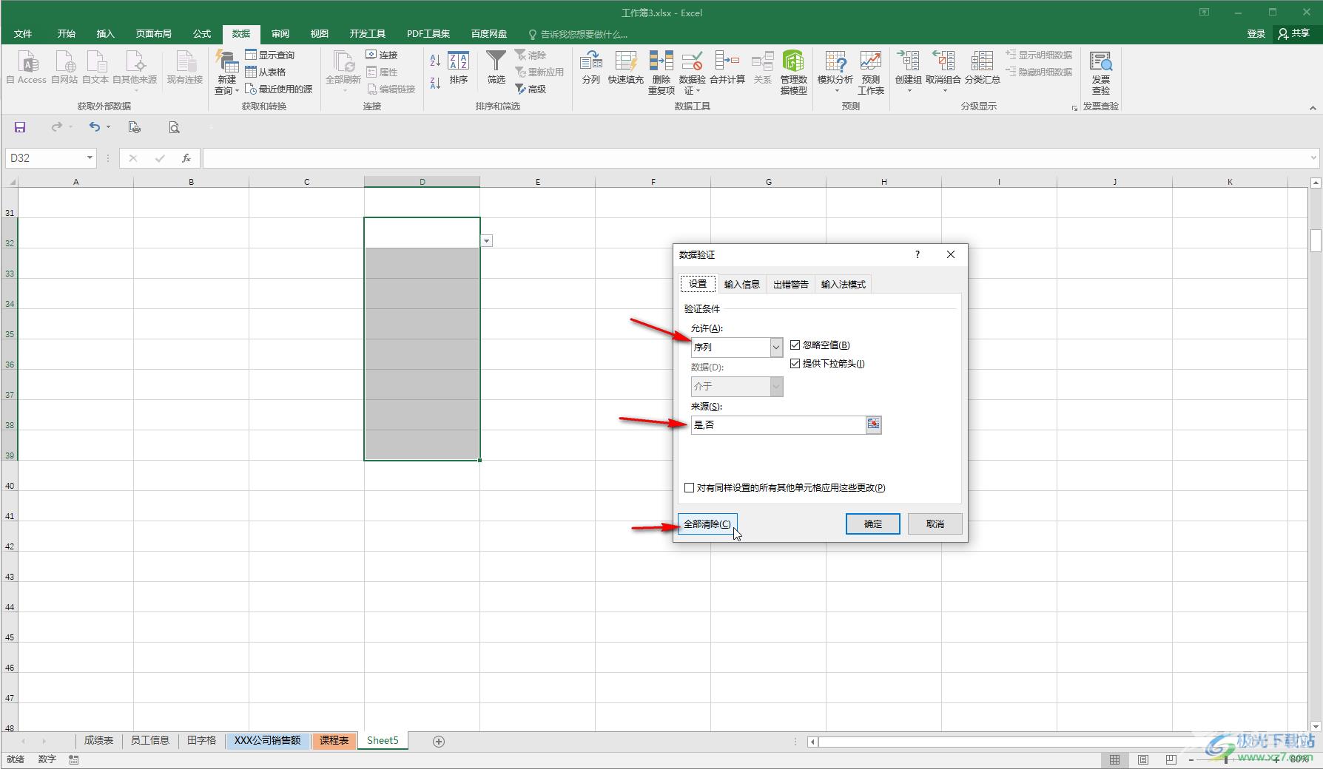1323x769 pixels.
Task: Click the 显示查询 icon
Action: (x=251, y=55)
